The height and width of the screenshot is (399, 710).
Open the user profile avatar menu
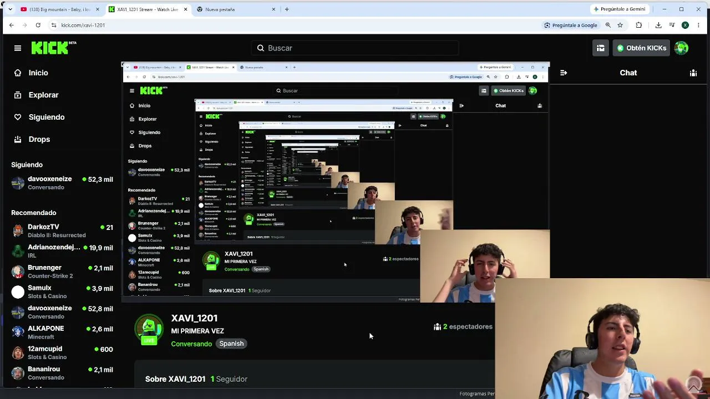[682, 48]
